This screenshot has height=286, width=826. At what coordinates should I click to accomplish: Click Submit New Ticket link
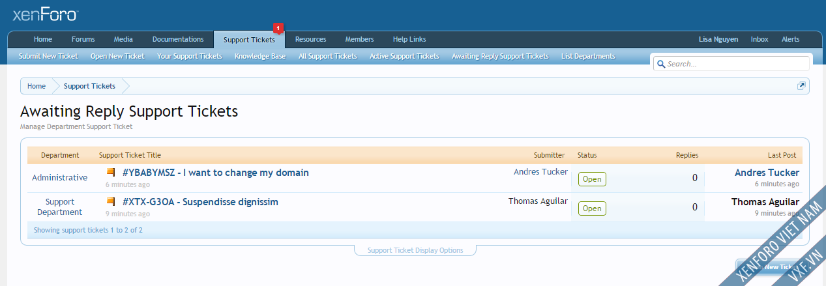pos(48,56)
